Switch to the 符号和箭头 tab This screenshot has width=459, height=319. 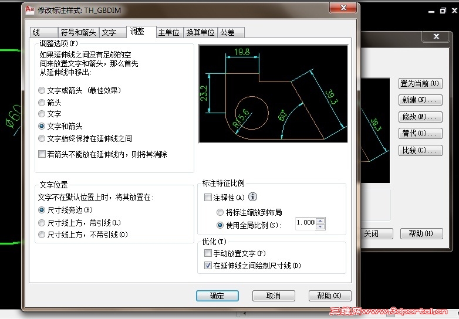78,32
